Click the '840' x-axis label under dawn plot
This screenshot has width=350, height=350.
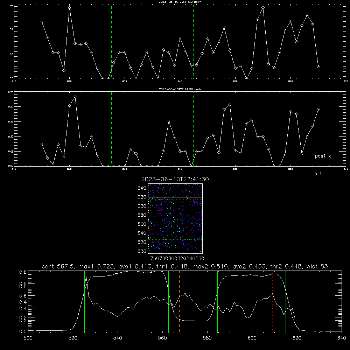tap(180, 82)
